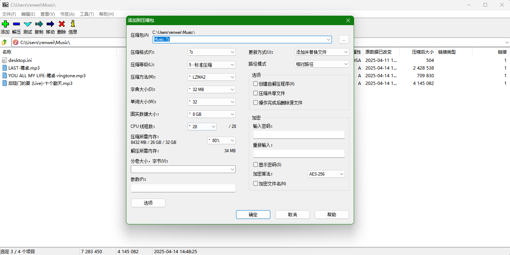510x255 pixels.
Task: Click the Options (选项) button
Action: 148,203
